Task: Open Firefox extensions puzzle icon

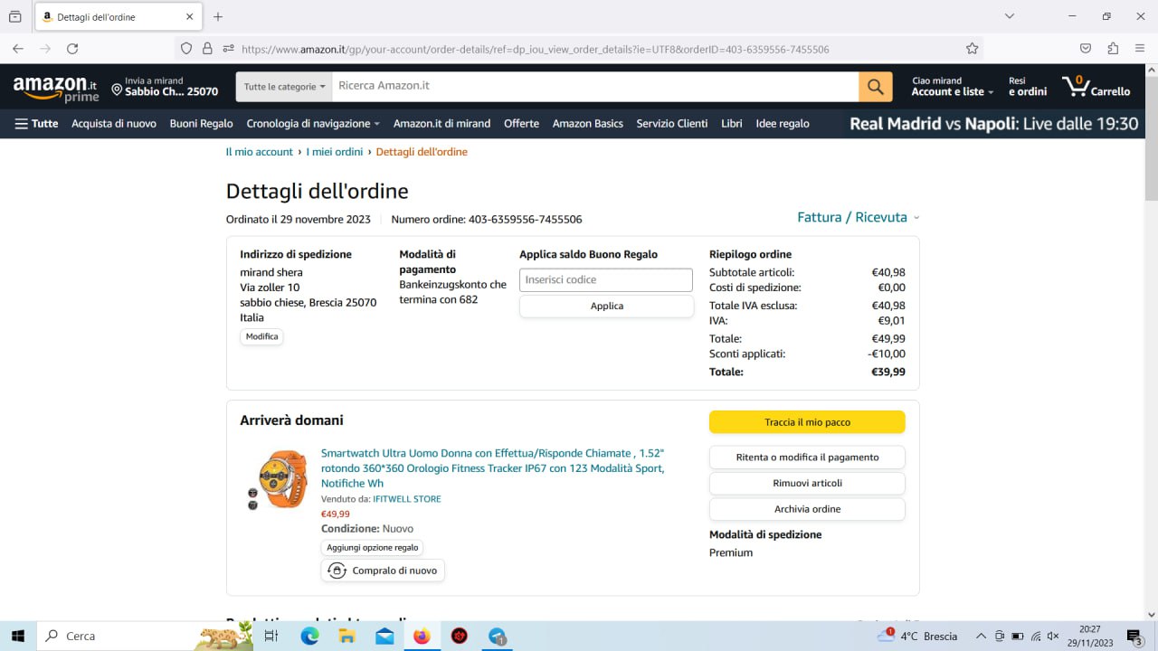Action: tap(1113, 49)
